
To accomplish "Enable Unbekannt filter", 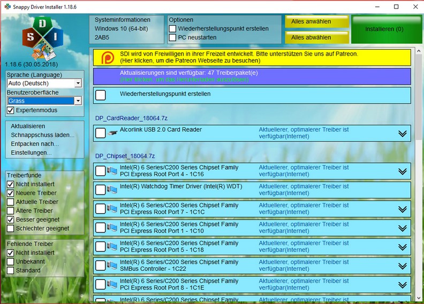I will 10,262.
